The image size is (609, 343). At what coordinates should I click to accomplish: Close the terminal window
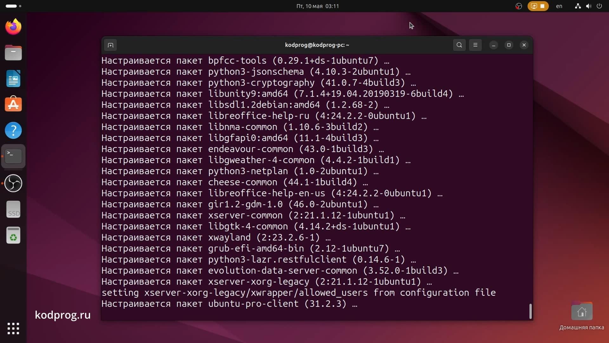tap(524, 45)
